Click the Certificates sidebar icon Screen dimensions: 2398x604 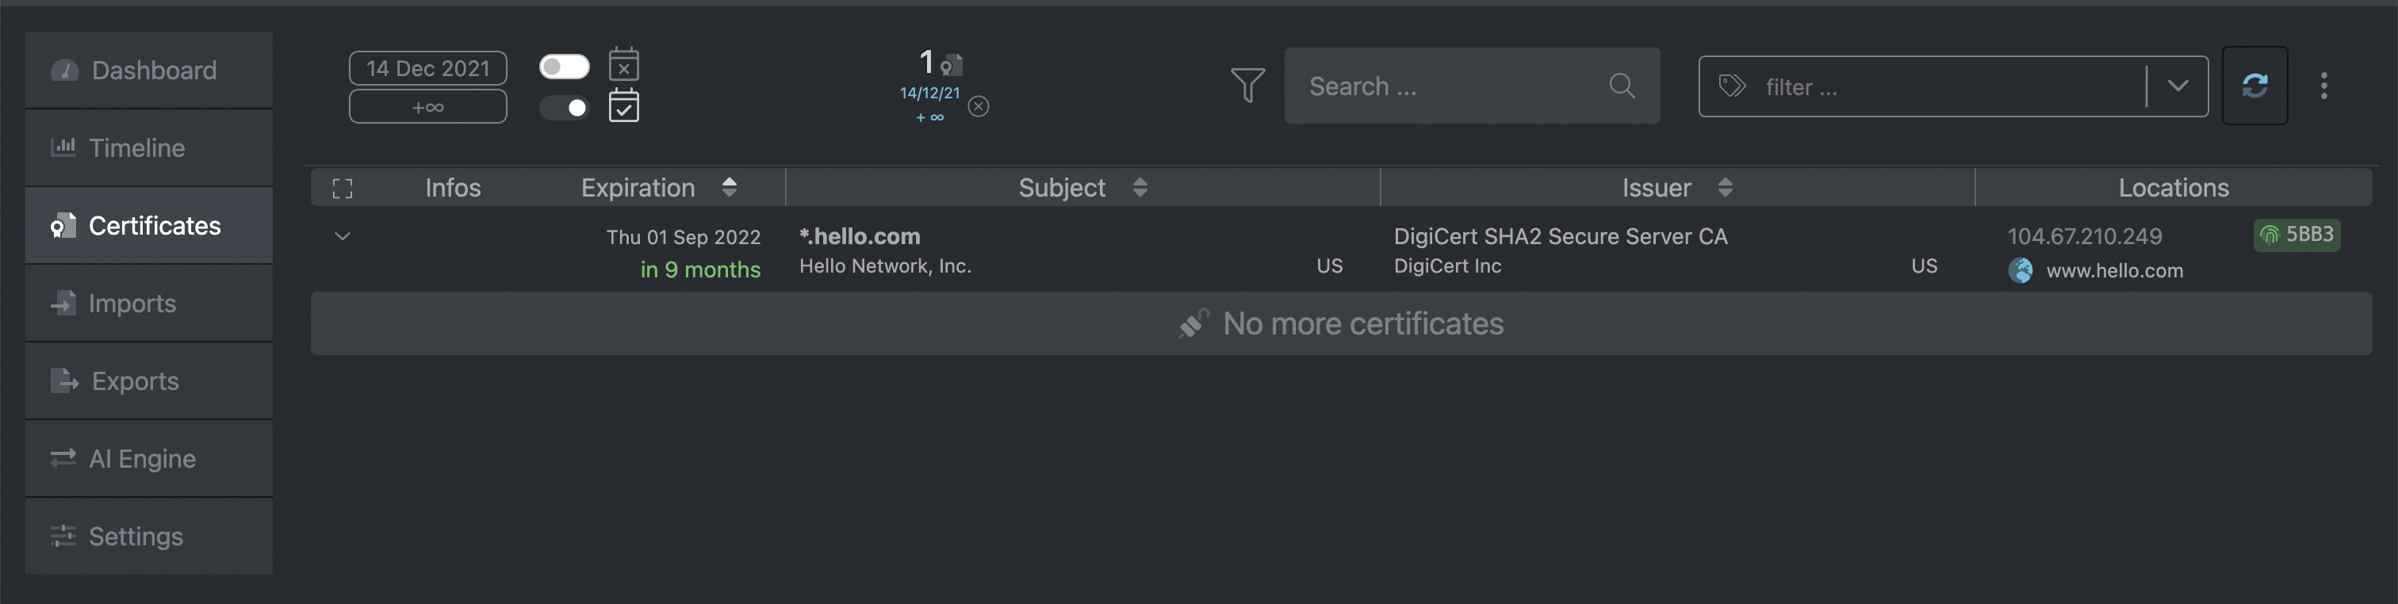tap(63, 225)
